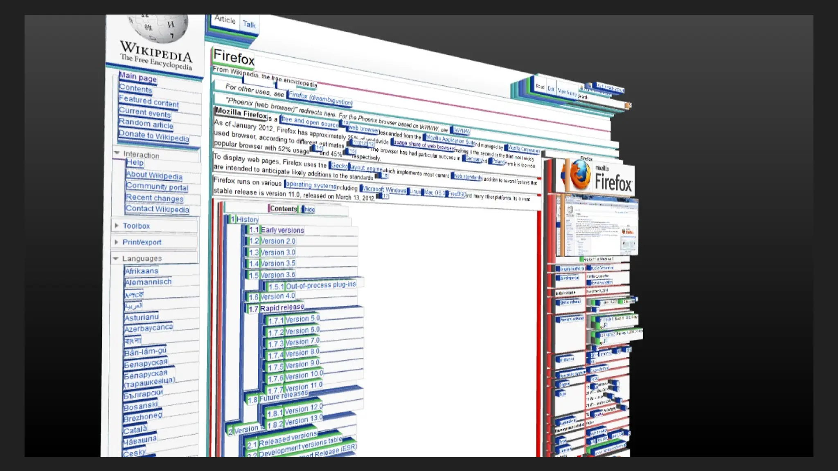Jump to 1.6 Version 4.0 entry
The height and width of the screenshot is (471, 838).
(272, 297)
